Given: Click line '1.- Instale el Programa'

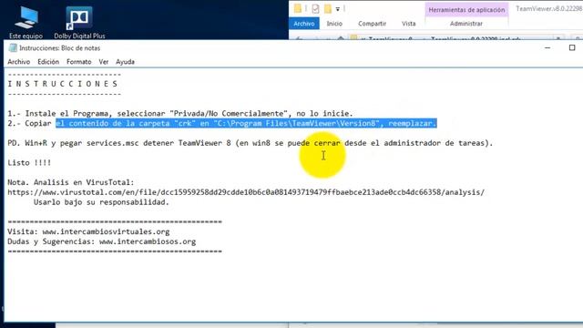Looking at the screenshot, I should 180,113.
